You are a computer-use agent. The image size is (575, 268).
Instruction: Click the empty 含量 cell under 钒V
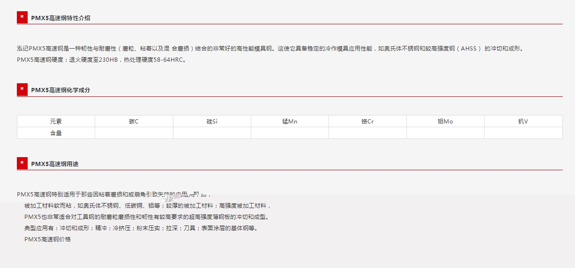coord(523,133)
